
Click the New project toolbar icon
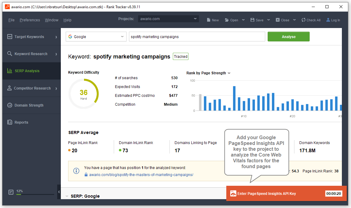click(x=208, y=20)
